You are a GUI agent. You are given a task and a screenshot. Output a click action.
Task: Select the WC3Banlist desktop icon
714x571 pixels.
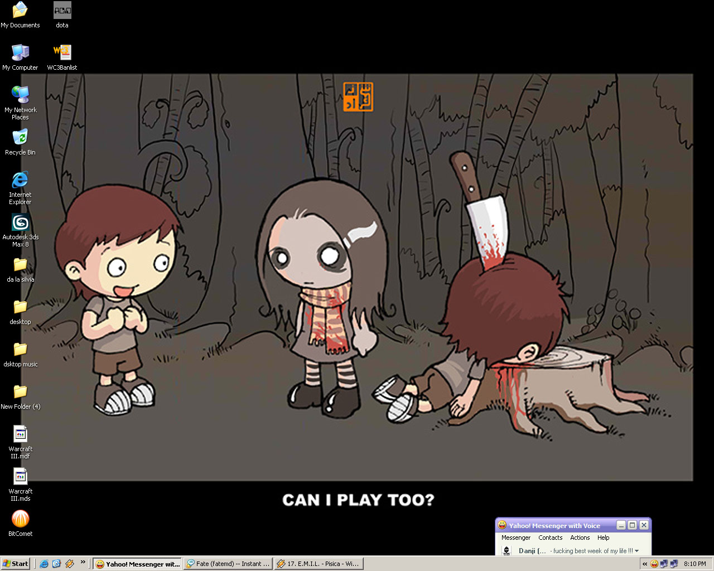click(62, 57)
